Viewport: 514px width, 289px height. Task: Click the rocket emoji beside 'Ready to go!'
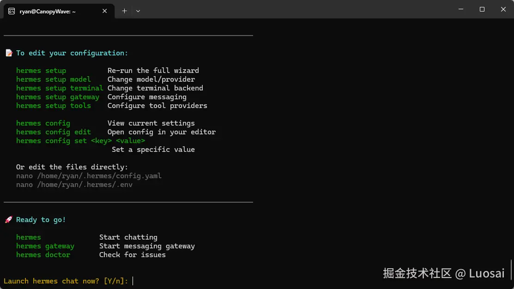point(9,220)
